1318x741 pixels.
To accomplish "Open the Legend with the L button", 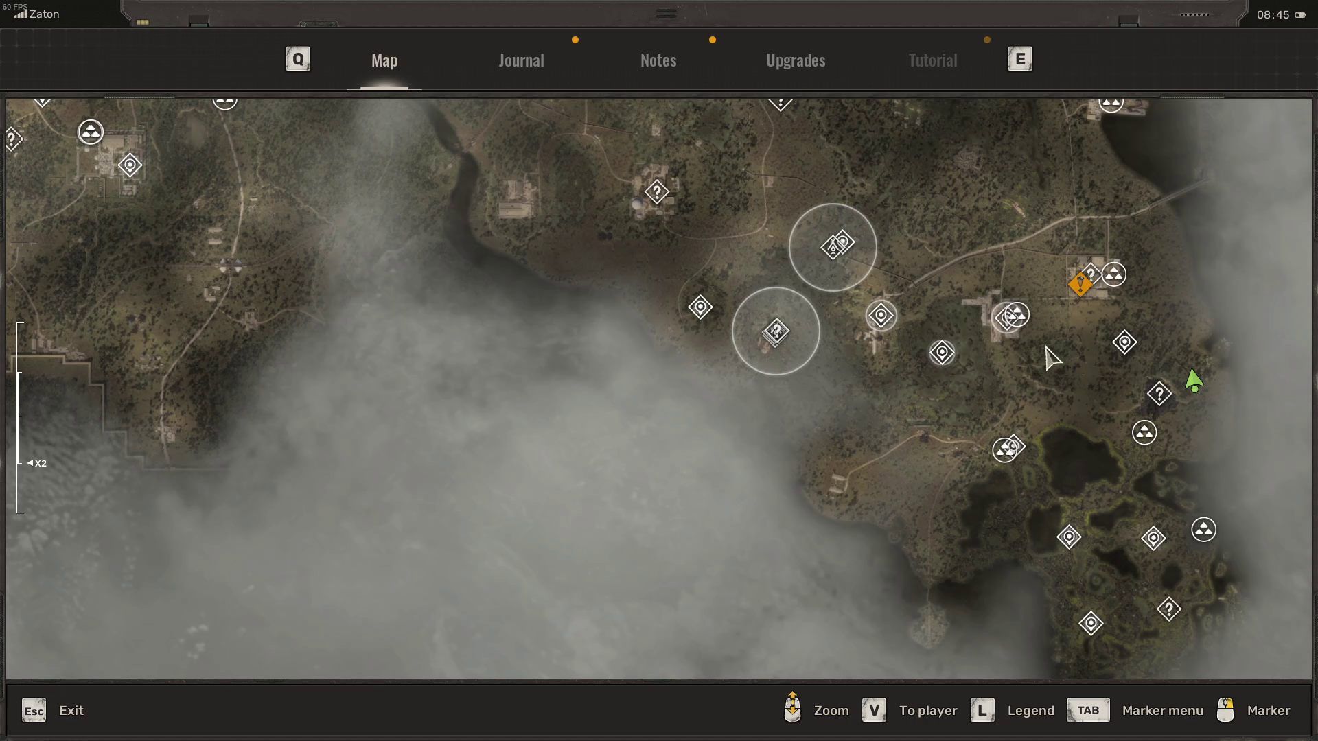I will point(982,710).
